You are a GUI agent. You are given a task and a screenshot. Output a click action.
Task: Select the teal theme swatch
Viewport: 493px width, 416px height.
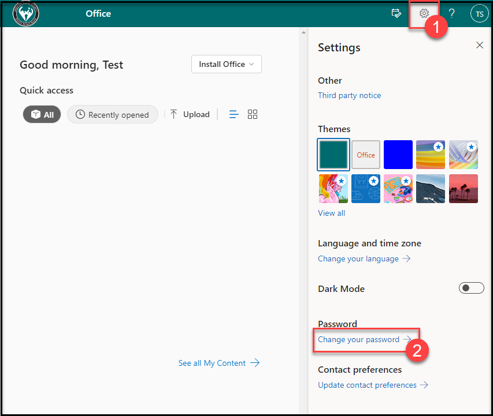[333, 155]
